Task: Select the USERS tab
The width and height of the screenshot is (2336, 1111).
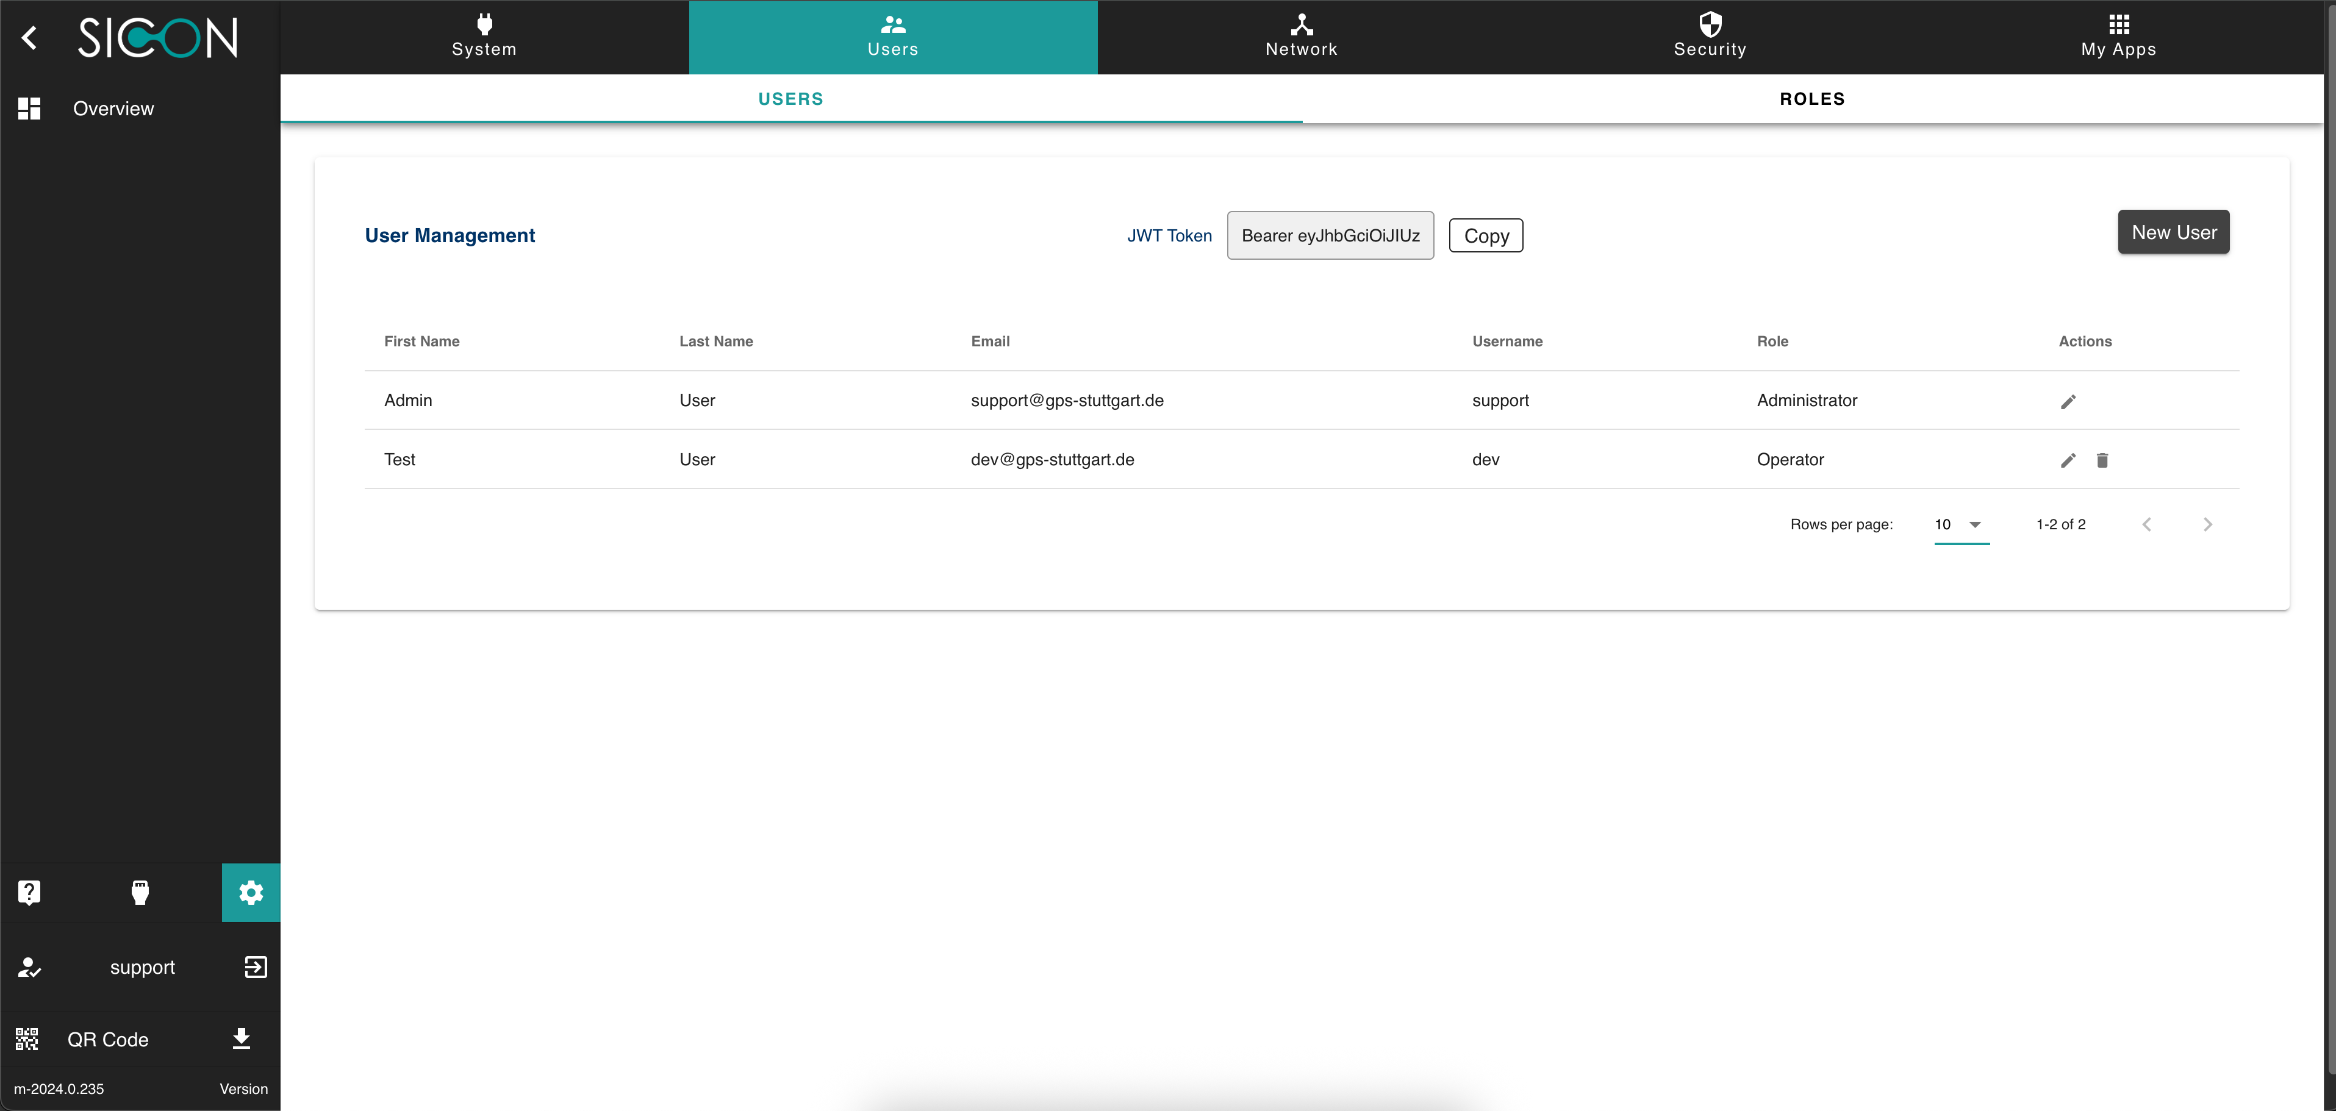Action: pos(790,99)
